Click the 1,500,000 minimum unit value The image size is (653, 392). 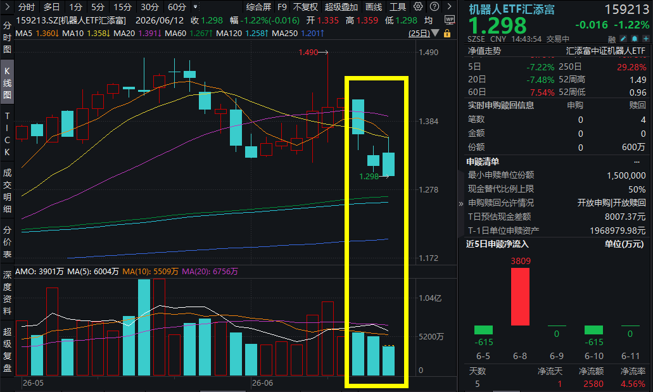pos(626,175)
